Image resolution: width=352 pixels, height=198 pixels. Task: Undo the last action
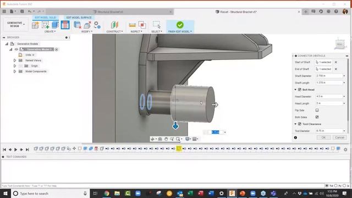[x=30, y=11]
